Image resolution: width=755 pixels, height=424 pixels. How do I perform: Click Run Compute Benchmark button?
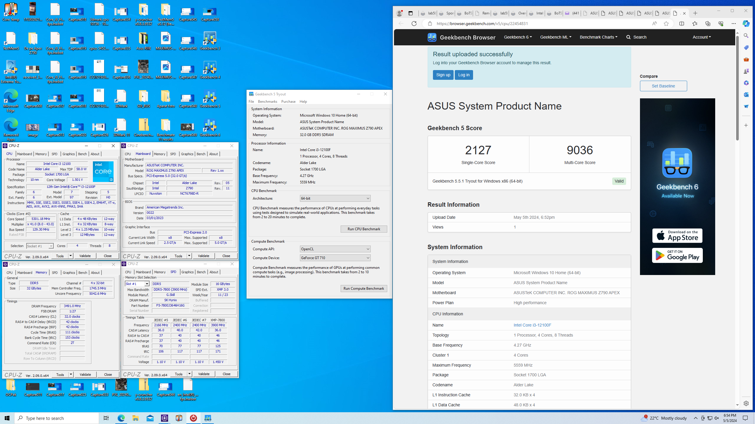coord(364,289)
